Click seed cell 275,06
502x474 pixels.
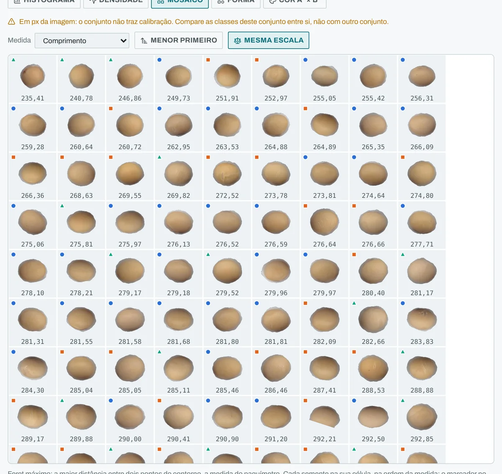[x=33, y=225]
